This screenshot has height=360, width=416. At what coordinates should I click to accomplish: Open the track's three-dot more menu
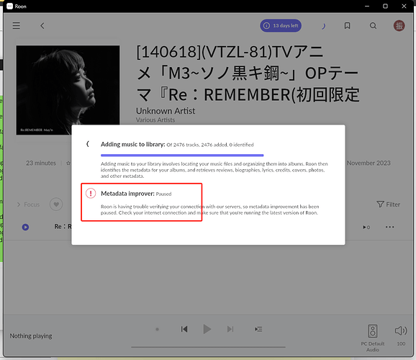click(390, 227)
